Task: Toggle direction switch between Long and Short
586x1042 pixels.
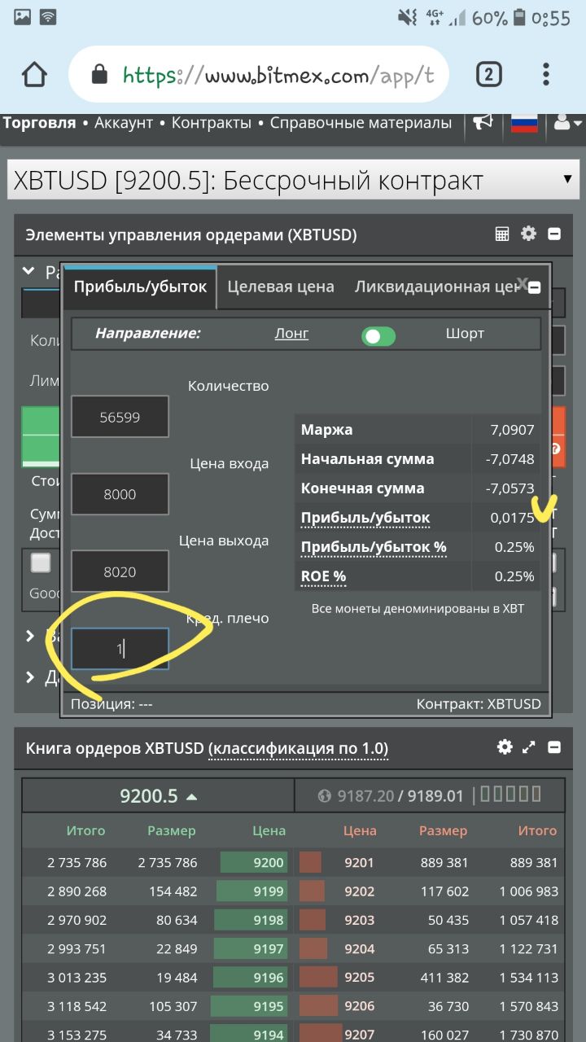Action: [378, 335]
